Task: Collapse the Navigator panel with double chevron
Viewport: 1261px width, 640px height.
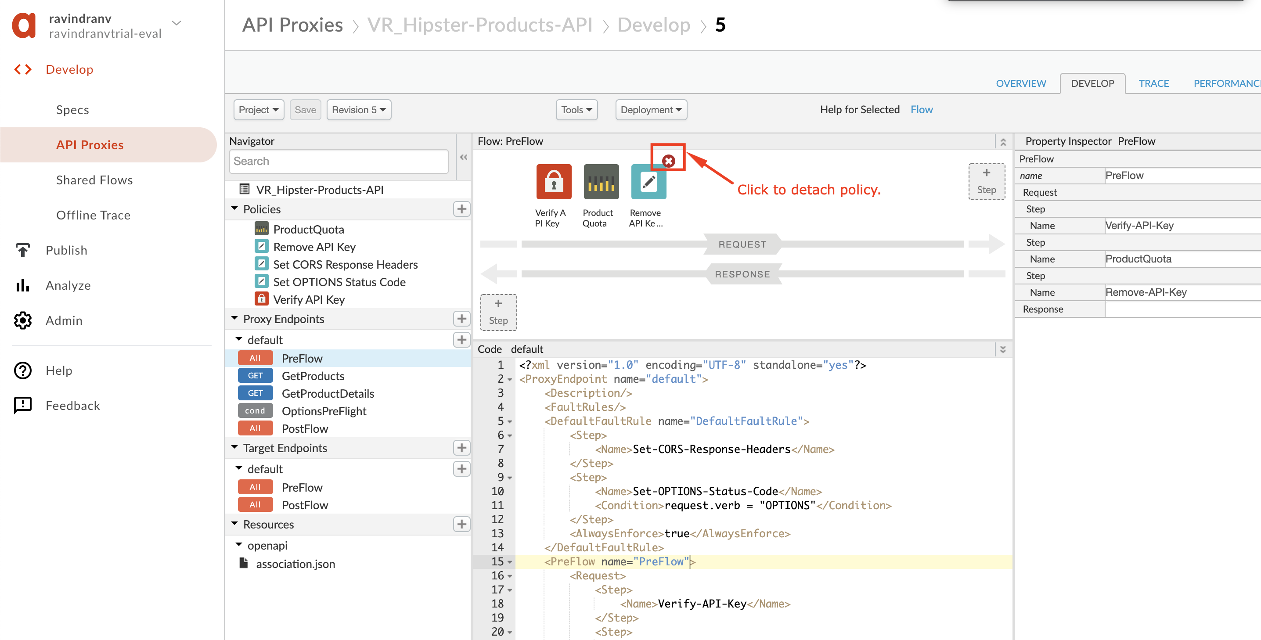Action: pos(464,157)
